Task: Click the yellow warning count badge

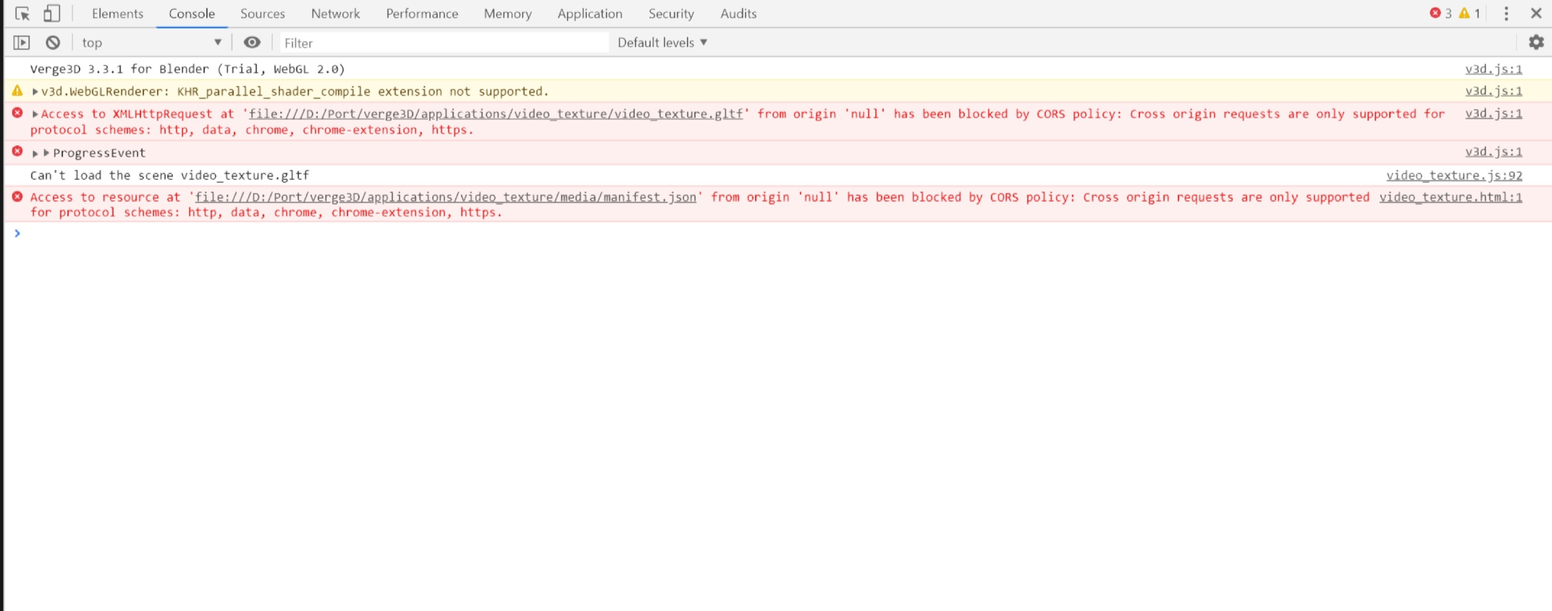Action: coord(1470,13)
